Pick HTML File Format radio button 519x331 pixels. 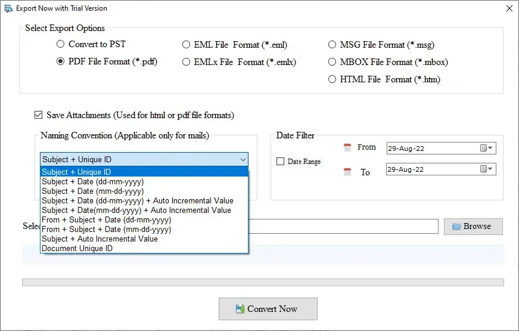click(332, 79)
